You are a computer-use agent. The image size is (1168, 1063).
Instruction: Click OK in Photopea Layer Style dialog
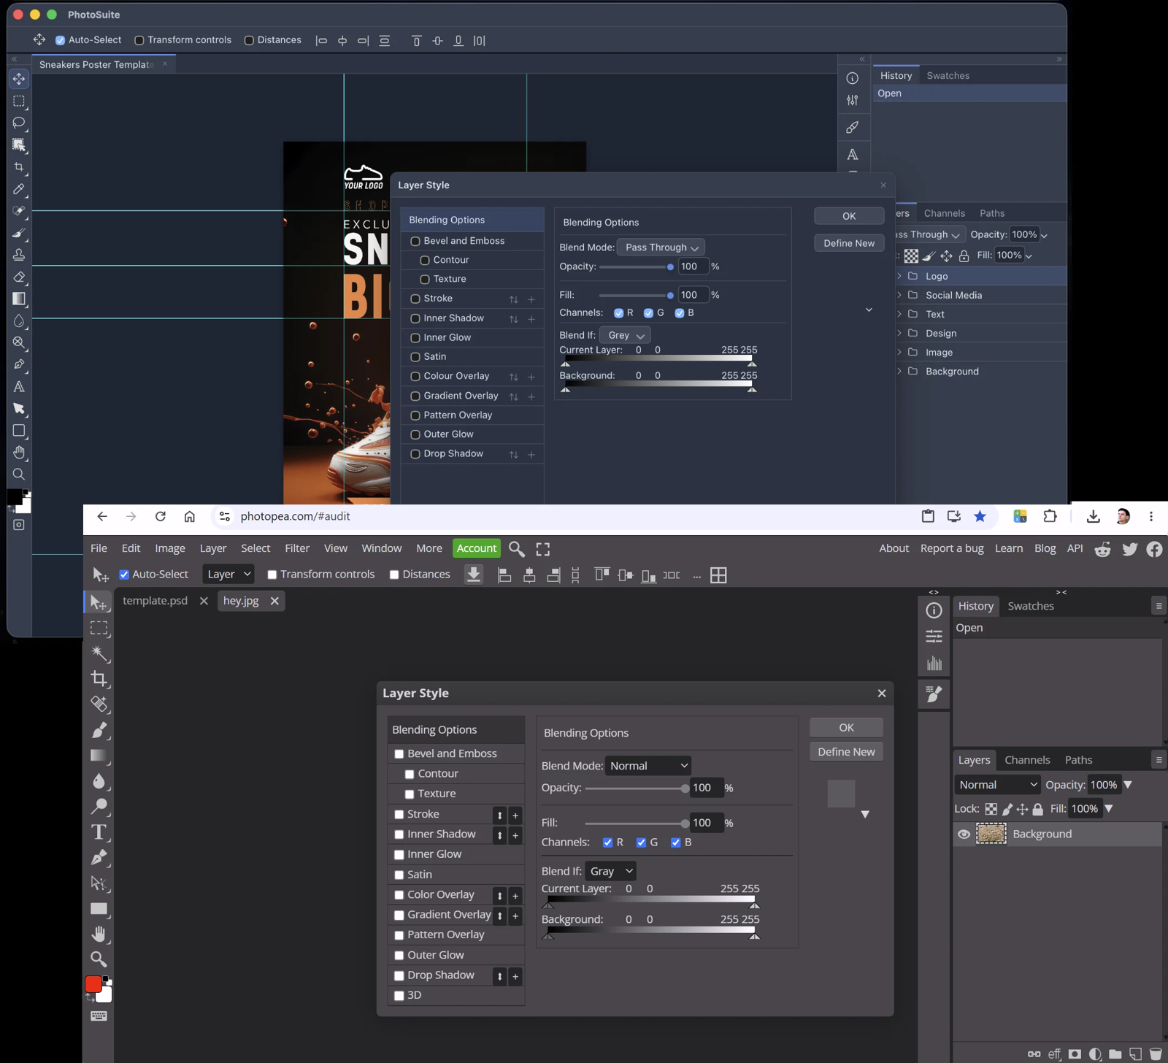(846, 727)
